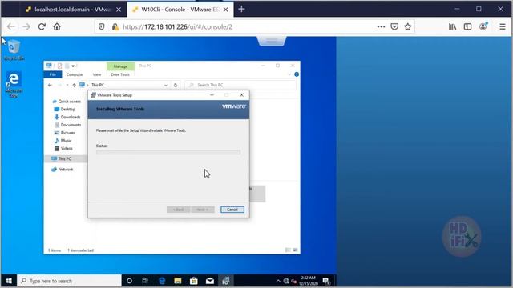The image size is (513, 288).
Task: Open tracking protection shield icon
Action: tap(102, 26)
